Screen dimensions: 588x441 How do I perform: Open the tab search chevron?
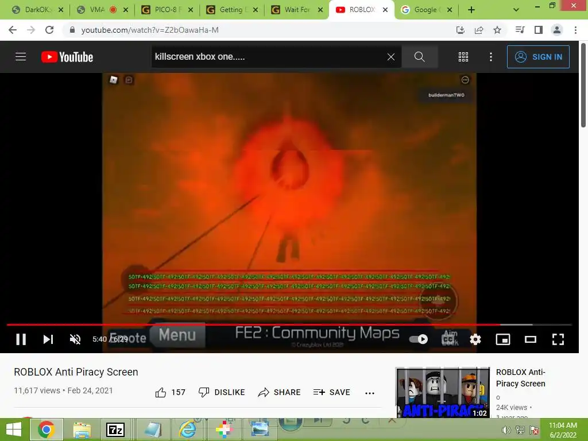pyautogui.click(x=516, y=10)
